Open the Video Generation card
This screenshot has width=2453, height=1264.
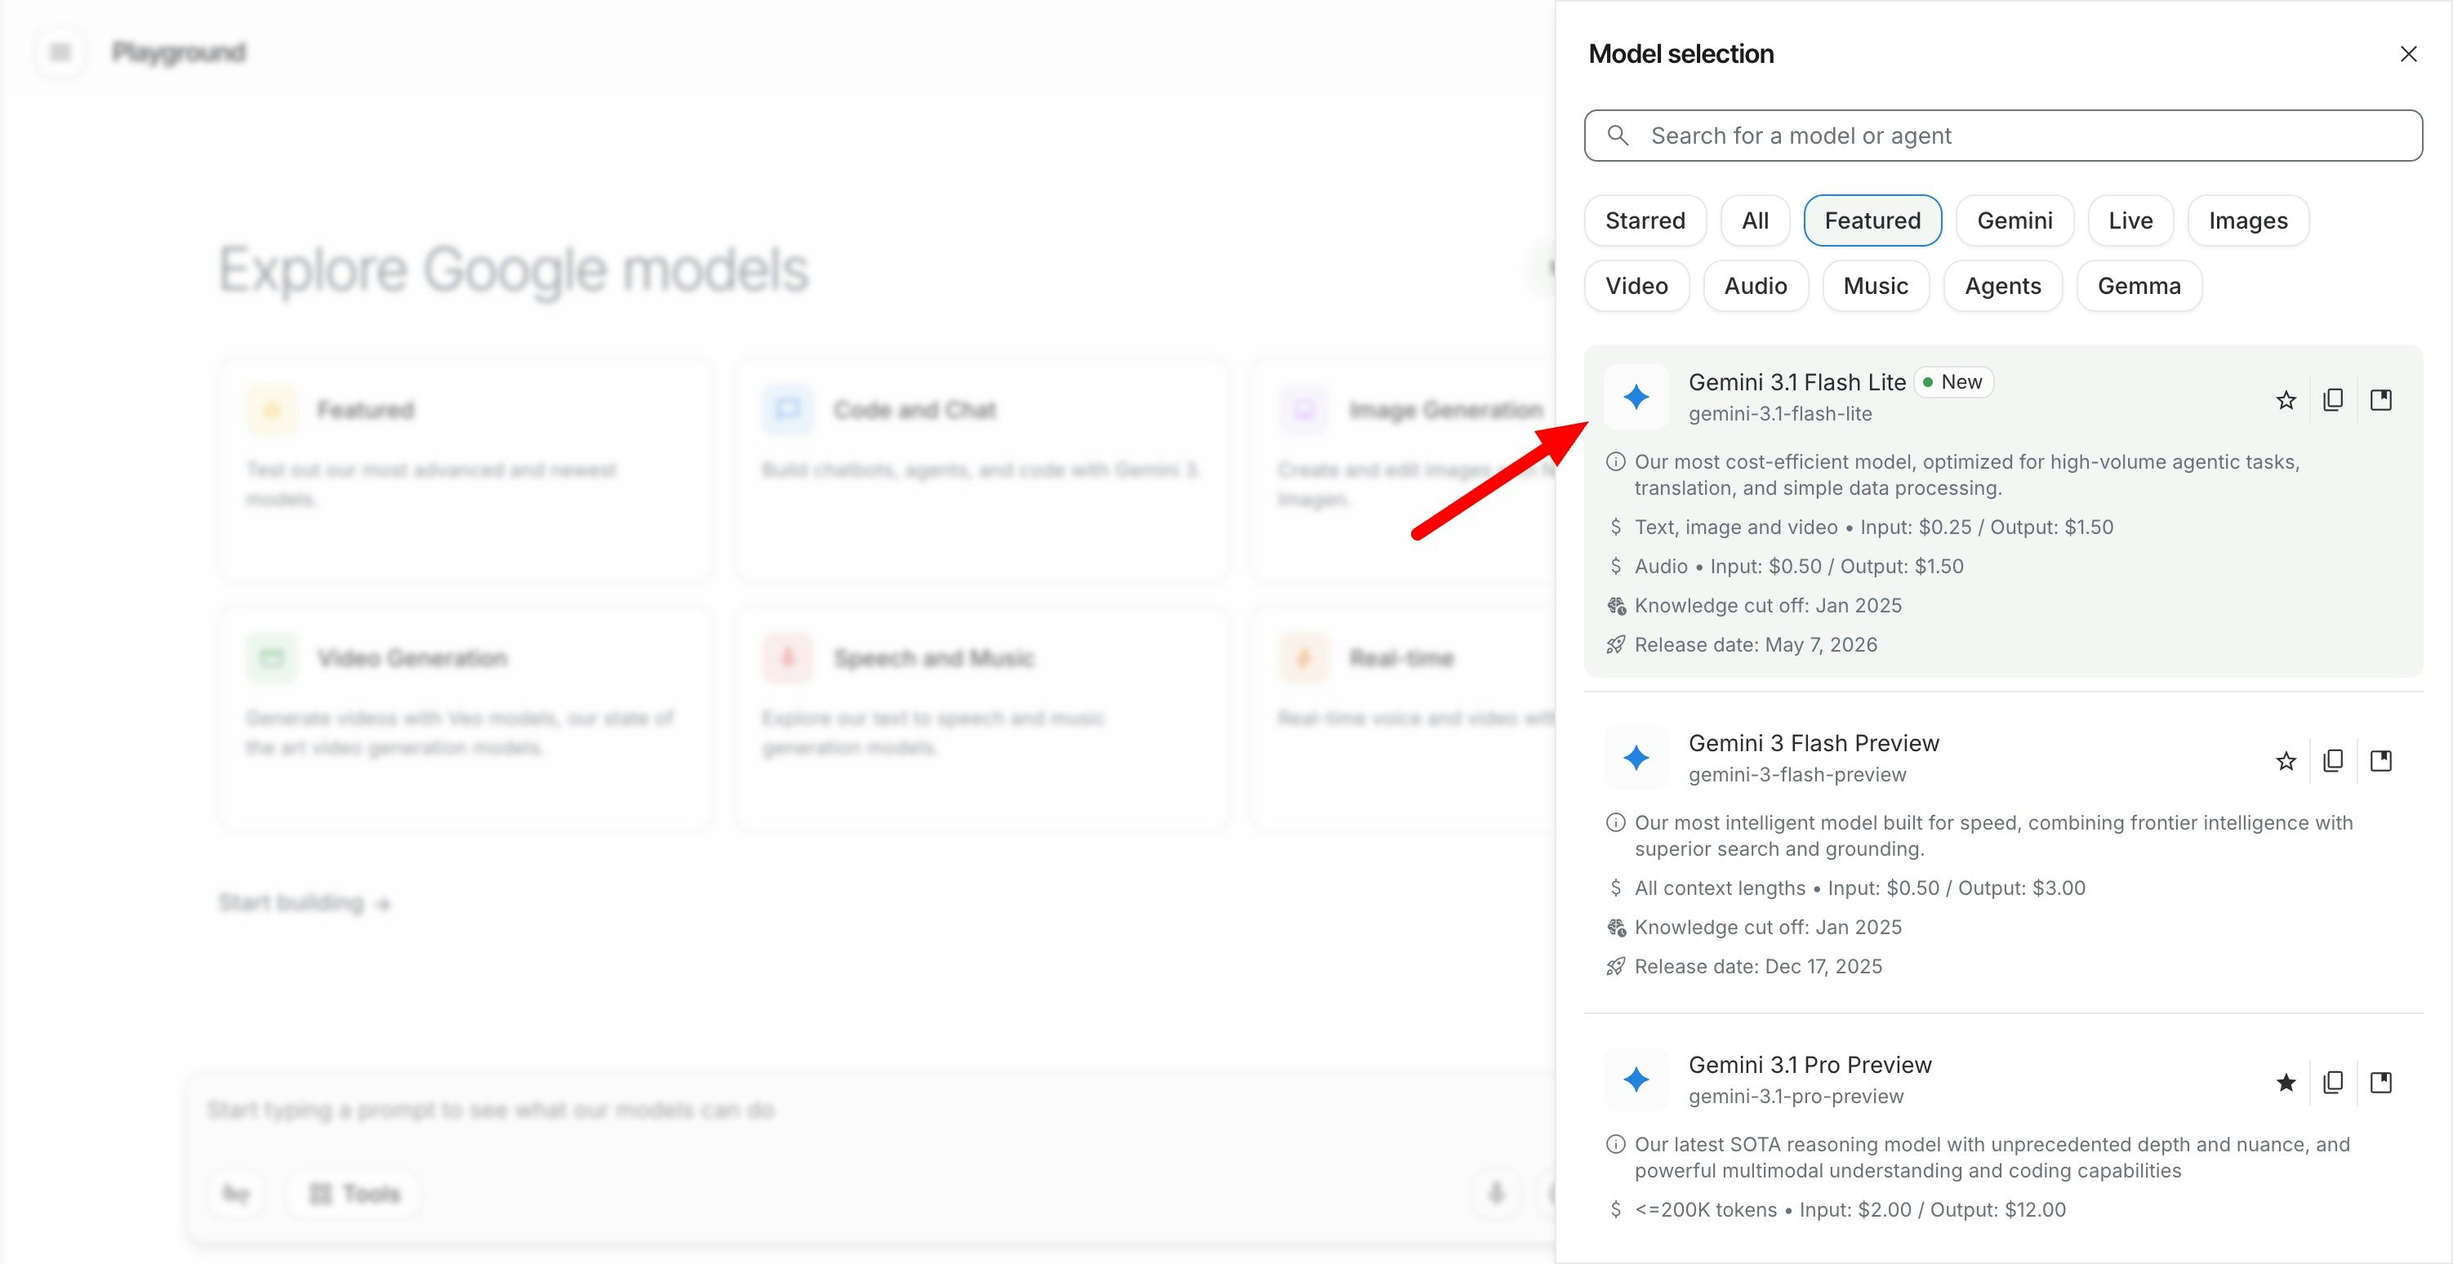tap(465, 719)
